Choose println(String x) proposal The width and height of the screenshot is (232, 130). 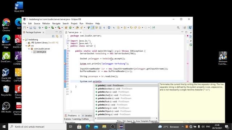(x=126, y=114)
